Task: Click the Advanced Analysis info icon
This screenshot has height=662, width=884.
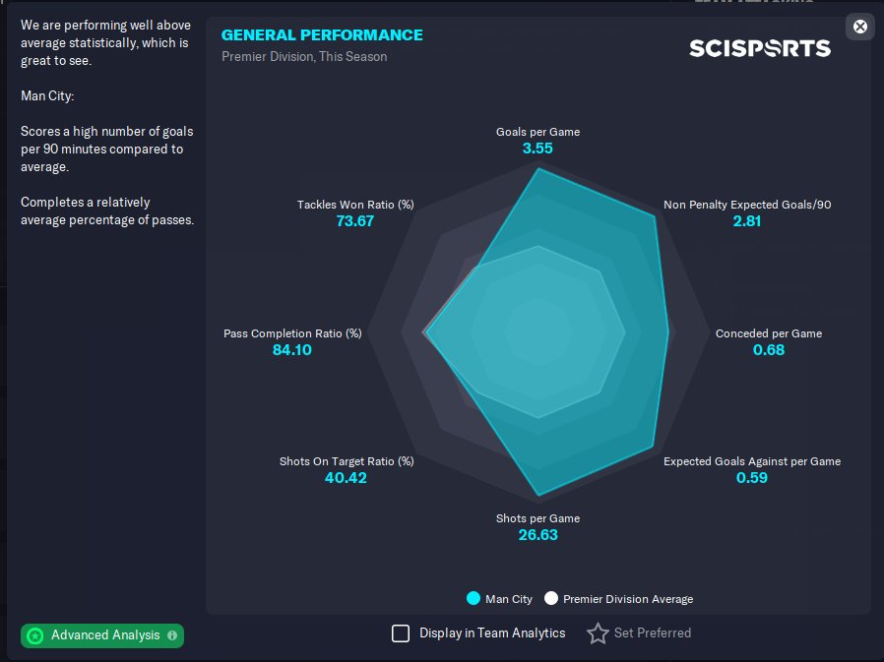Action: tap(172, 635)
